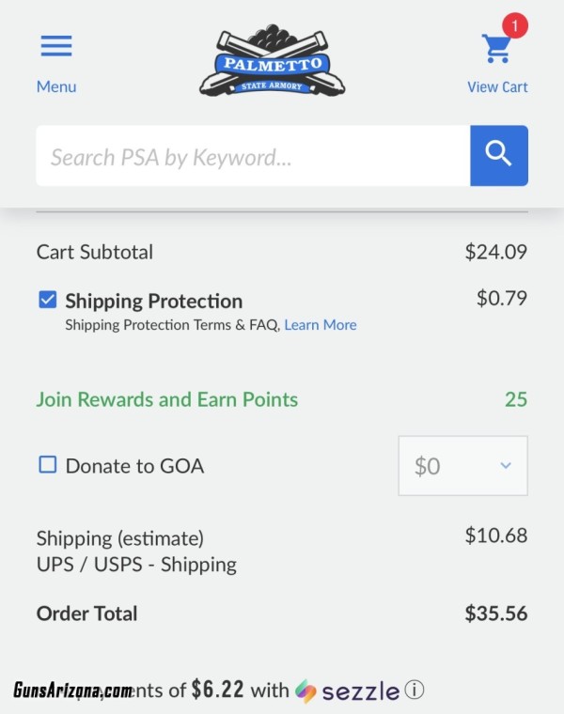Viewport: 564px width, 714px height.
Task: Click the Search PSA by Keyword field
Action: [253, 156]
